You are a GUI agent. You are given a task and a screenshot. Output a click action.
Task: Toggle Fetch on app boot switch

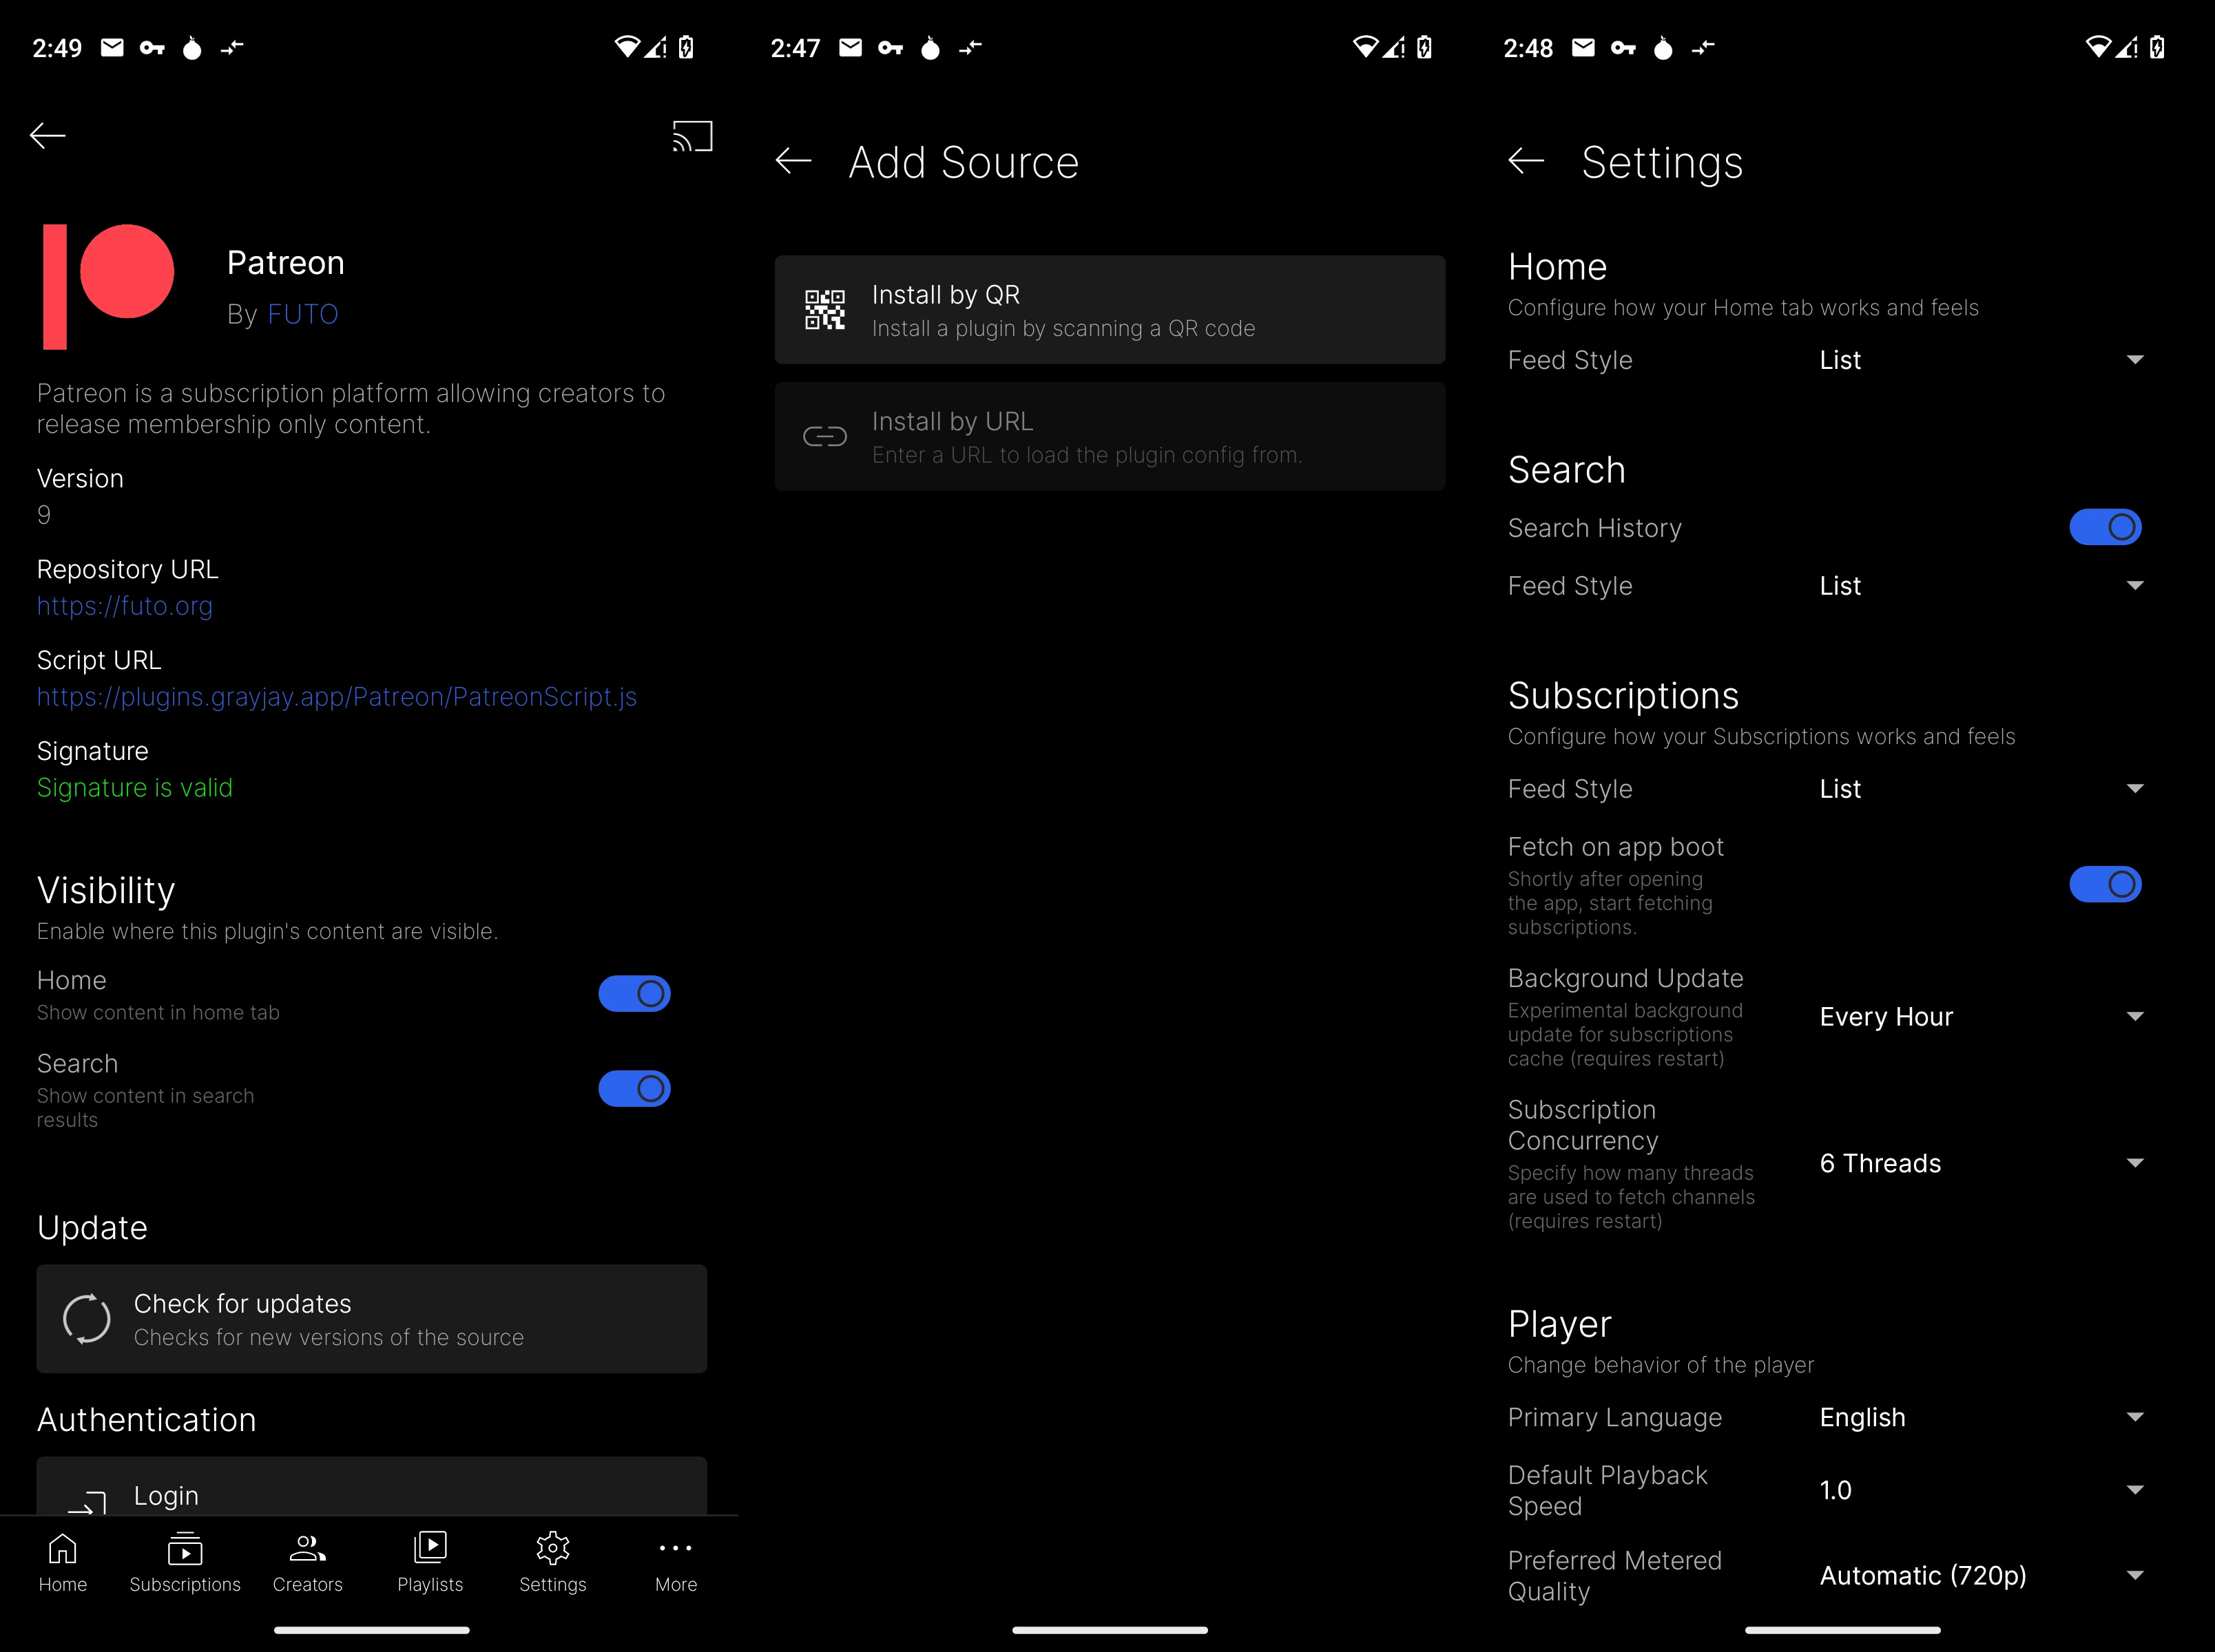pyautogui.click(x=2106, y=885)
